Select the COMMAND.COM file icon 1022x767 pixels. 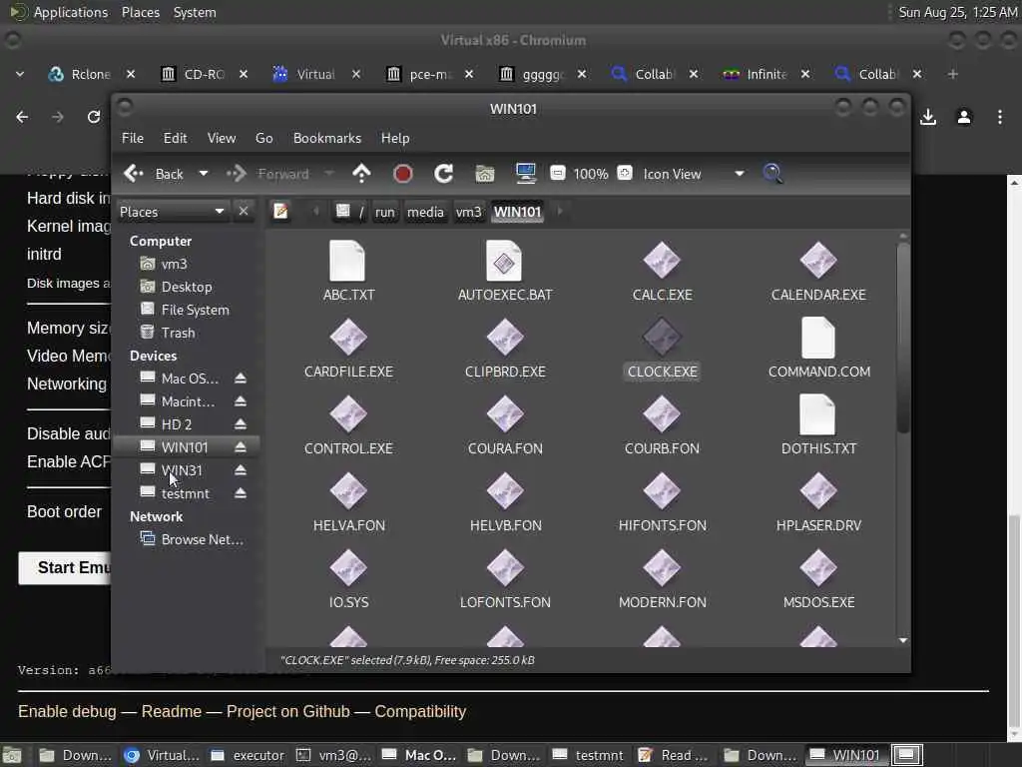[x=818, y=338]
